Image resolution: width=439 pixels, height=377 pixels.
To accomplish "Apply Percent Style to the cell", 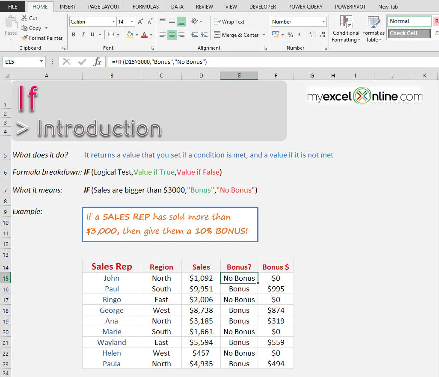I will click(291, 35).
